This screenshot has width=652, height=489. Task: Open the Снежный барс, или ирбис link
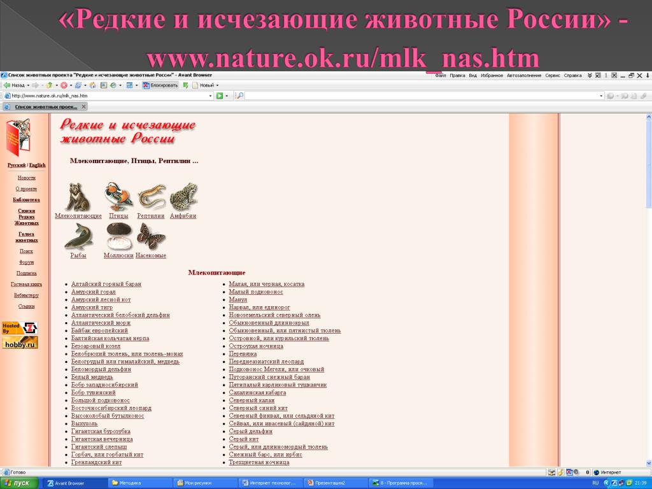(266, 455)
